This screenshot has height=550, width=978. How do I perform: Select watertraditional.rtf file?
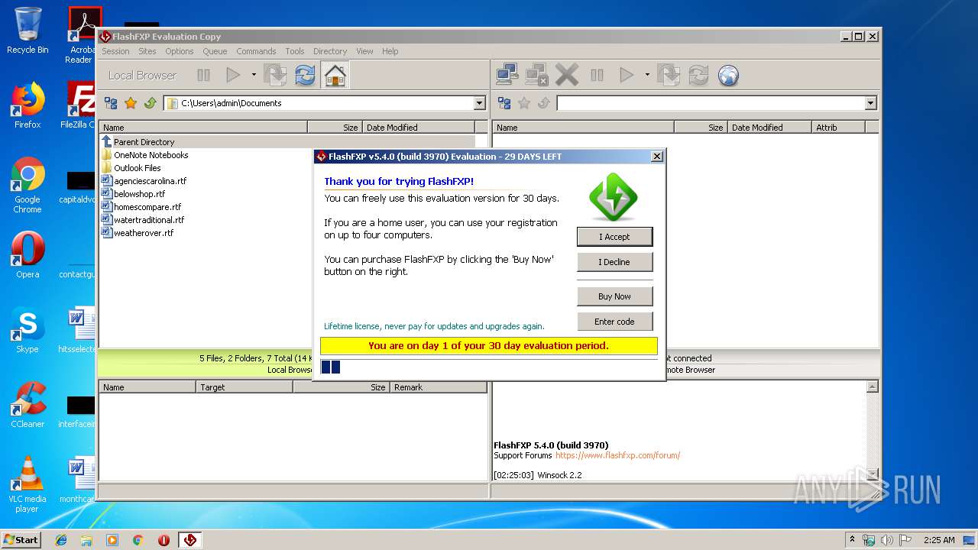click(143, 220)
